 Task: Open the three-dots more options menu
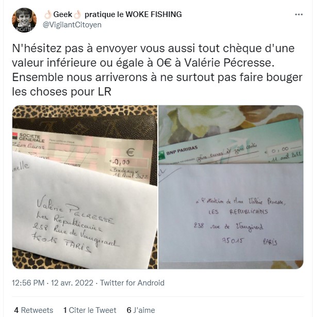(299, 14)
